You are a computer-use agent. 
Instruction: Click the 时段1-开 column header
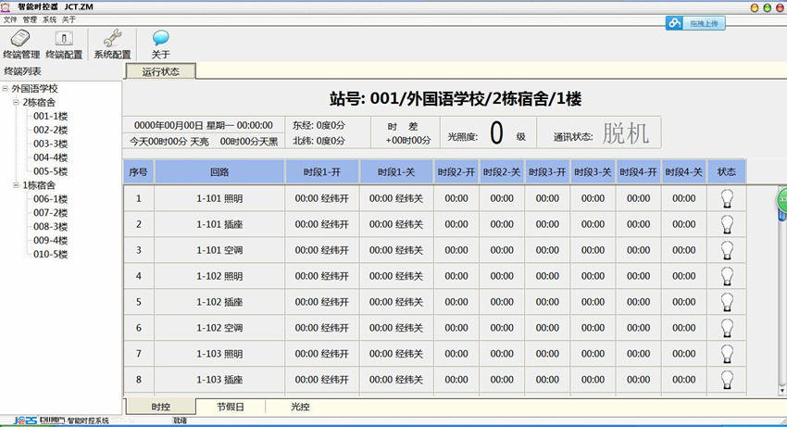(321, 172)
